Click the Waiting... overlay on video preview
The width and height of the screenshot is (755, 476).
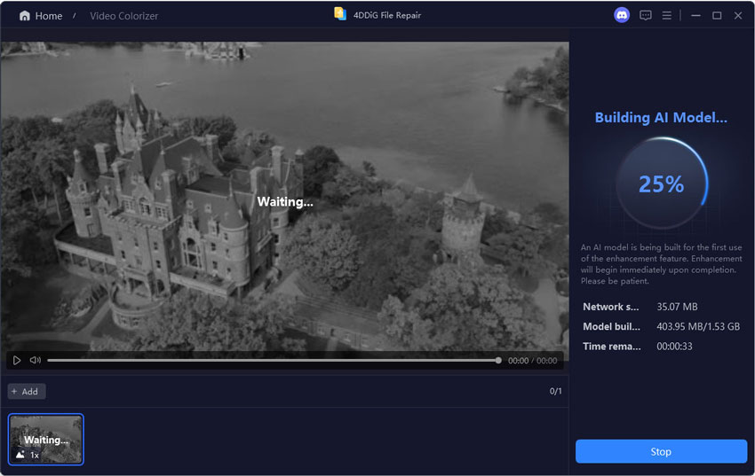[x=285, y=202]
